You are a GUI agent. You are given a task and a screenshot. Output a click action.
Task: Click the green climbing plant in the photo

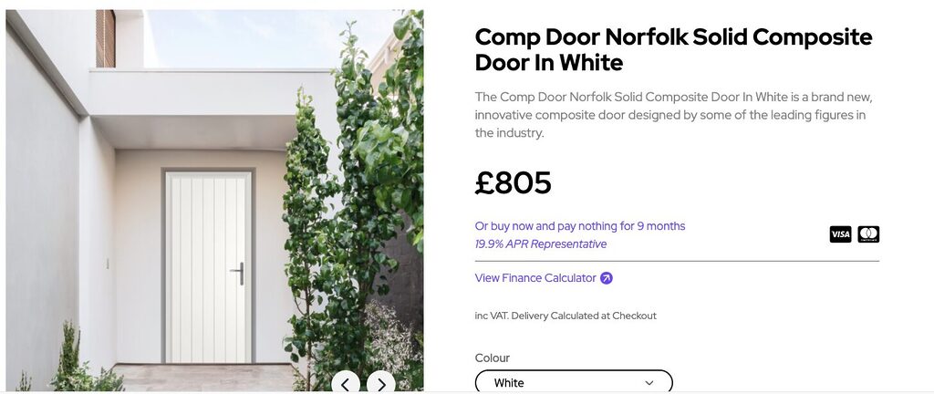coord(356,182)
